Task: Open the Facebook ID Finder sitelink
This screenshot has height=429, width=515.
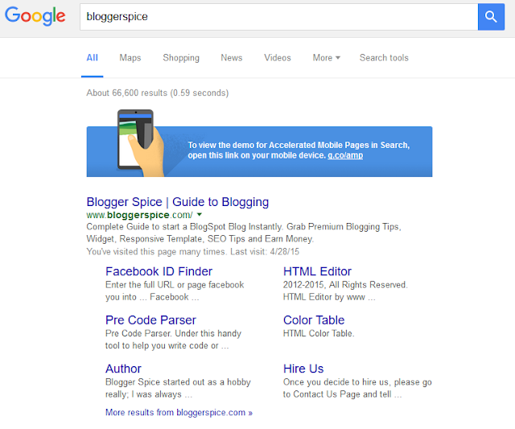Action: 159,272
